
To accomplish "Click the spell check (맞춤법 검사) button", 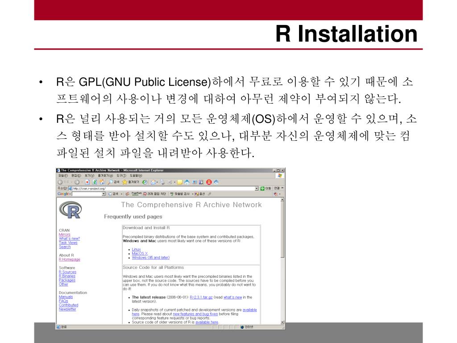I will pyautogui.click(x=180, y=194).
